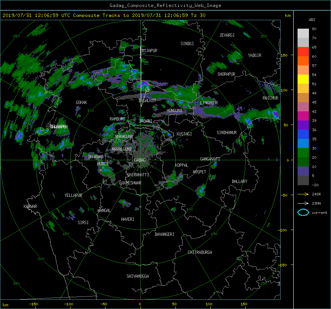Select the dark gray -20 dBZ legend block
The width and height of the screenshot is (331, 309).
(303, 180)
